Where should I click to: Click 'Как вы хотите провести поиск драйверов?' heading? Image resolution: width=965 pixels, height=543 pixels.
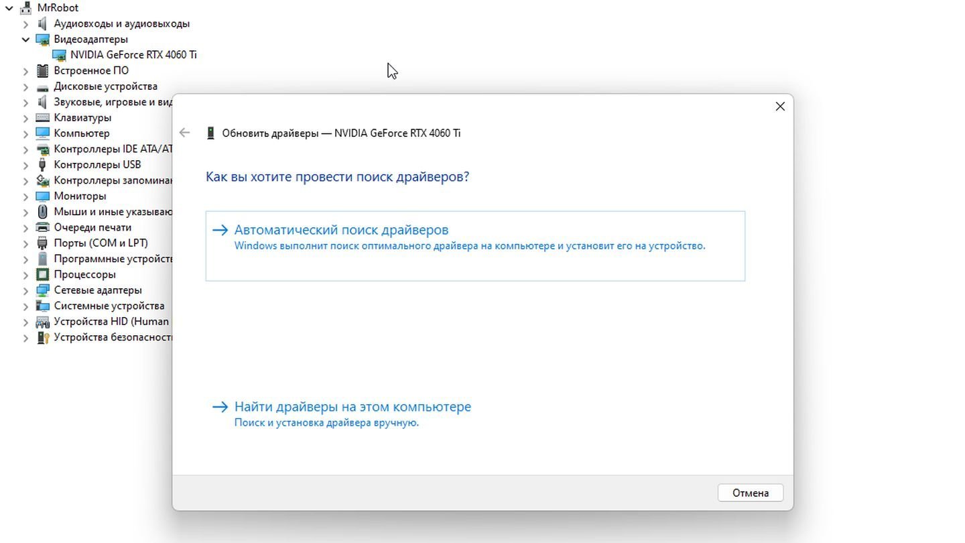point(337,177)
